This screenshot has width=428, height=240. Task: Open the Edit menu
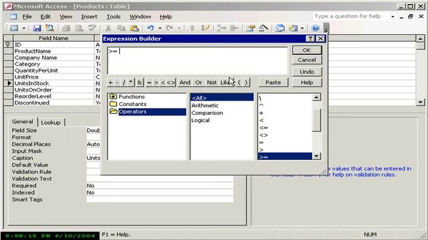pos(45,17)
